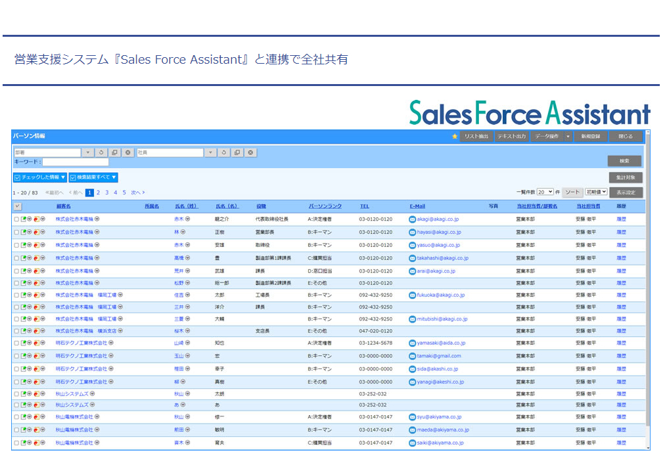This screenshot has width=667, height=467.
Task: Click the 部署 text field
Action: (x=47, y=152)
